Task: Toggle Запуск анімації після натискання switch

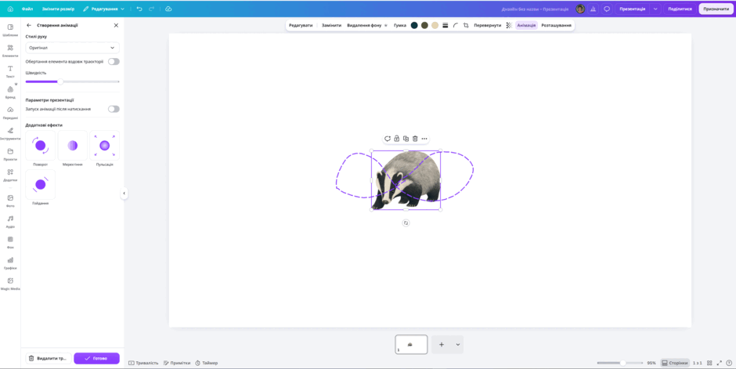Action: click(114, 109)
